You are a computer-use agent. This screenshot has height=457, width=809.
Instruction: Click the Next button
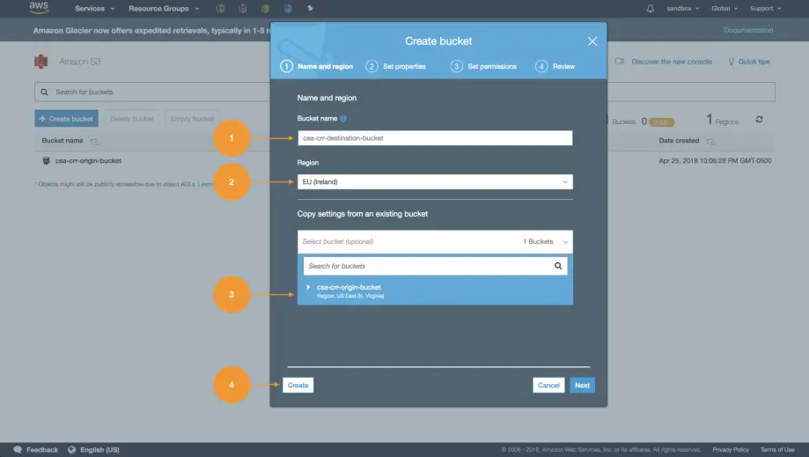pos(582,386)
